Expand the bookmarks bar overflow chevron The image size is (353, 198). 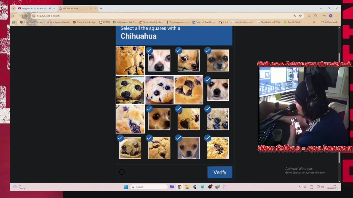click(x=314, y=22)
